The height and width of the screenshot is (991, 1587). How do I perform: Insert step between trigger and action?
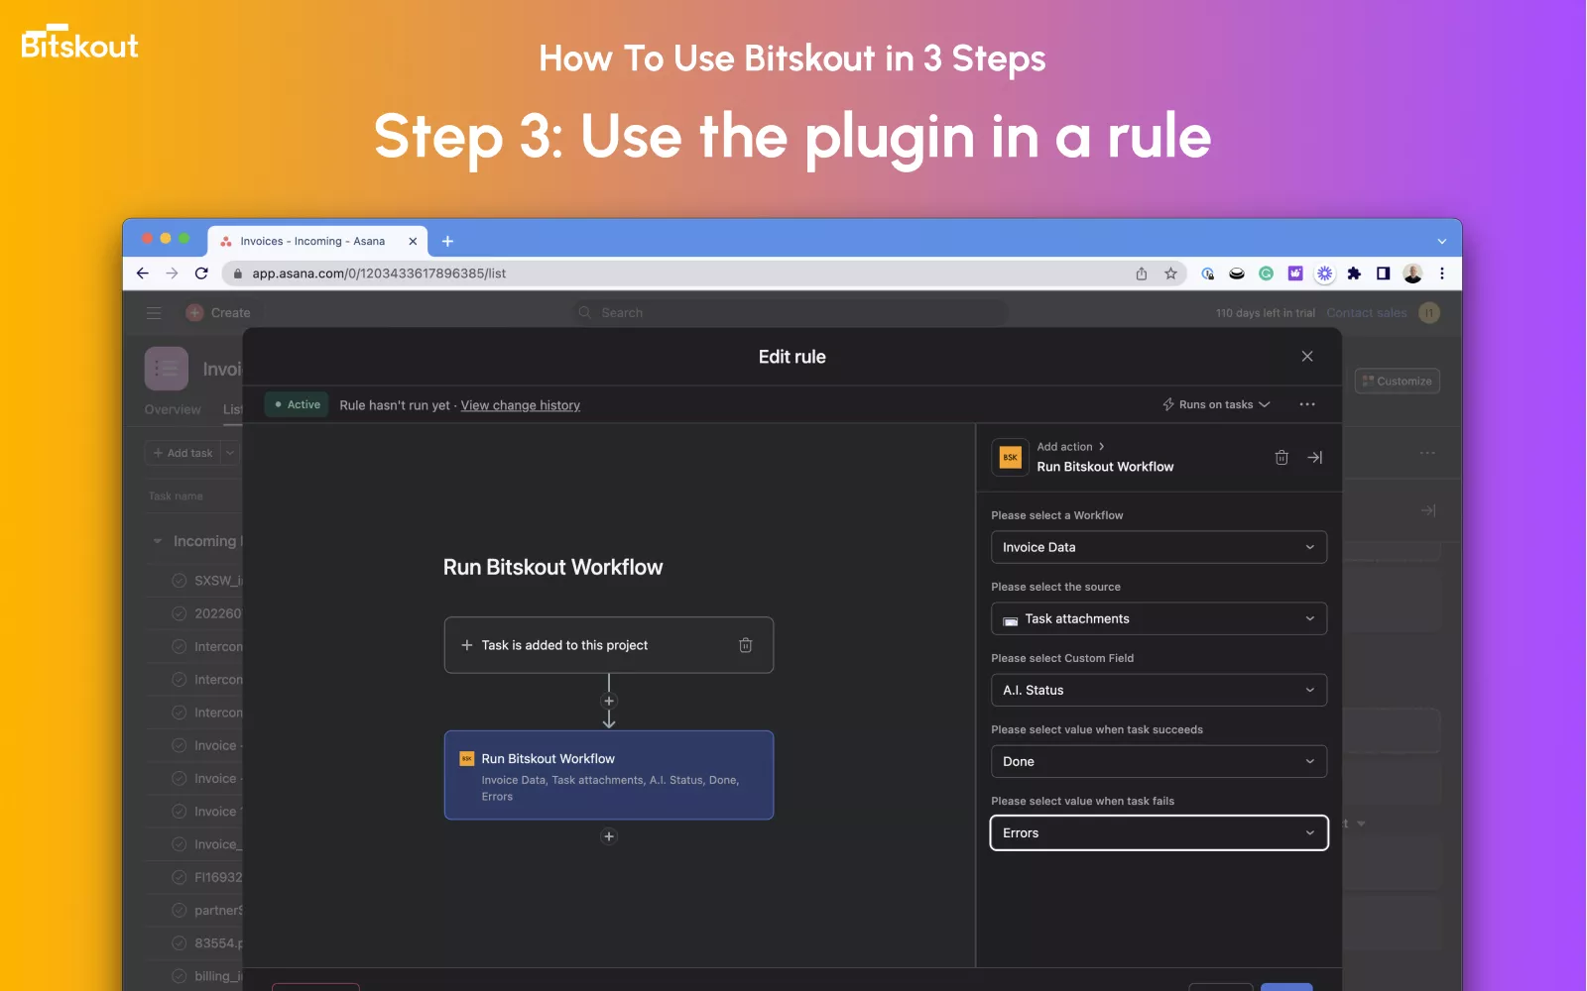[609, 701]
